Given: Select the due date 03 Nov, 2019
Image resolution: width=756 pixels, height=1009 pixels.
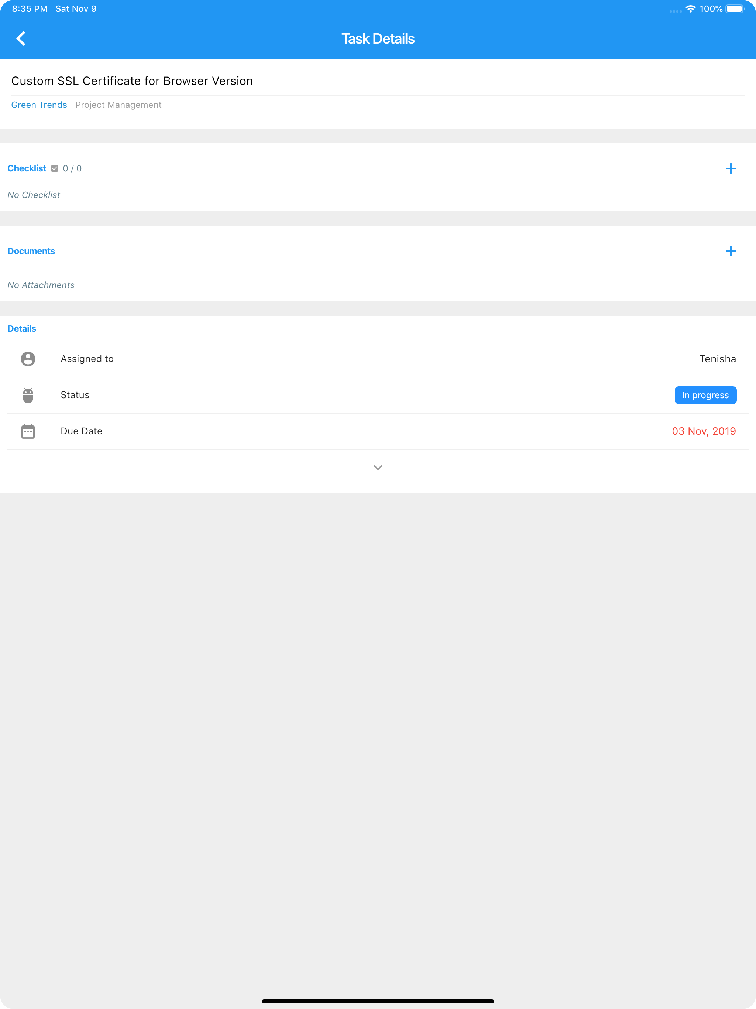Looking at the screenshot, I should [704, 431].
